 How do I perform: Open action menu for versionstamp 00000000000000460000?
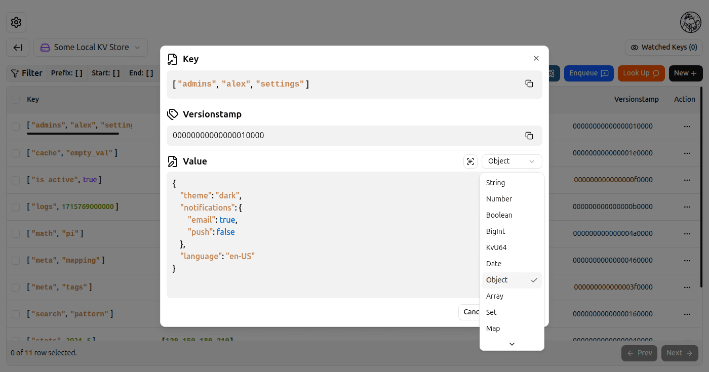click(687, 260)
